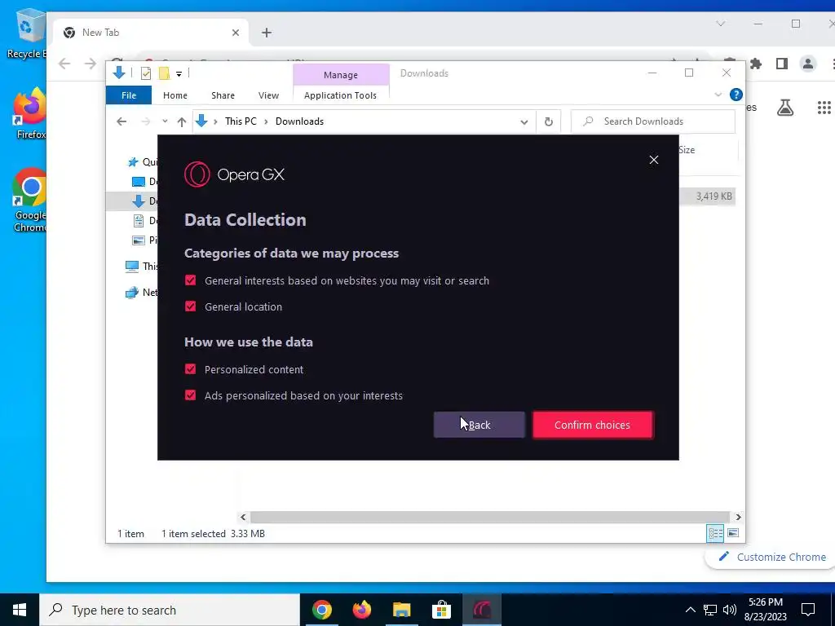The width and height of the screenshot is (835, 626).
Task: Click the Properties quick access icon
Action: pos(145,73)
